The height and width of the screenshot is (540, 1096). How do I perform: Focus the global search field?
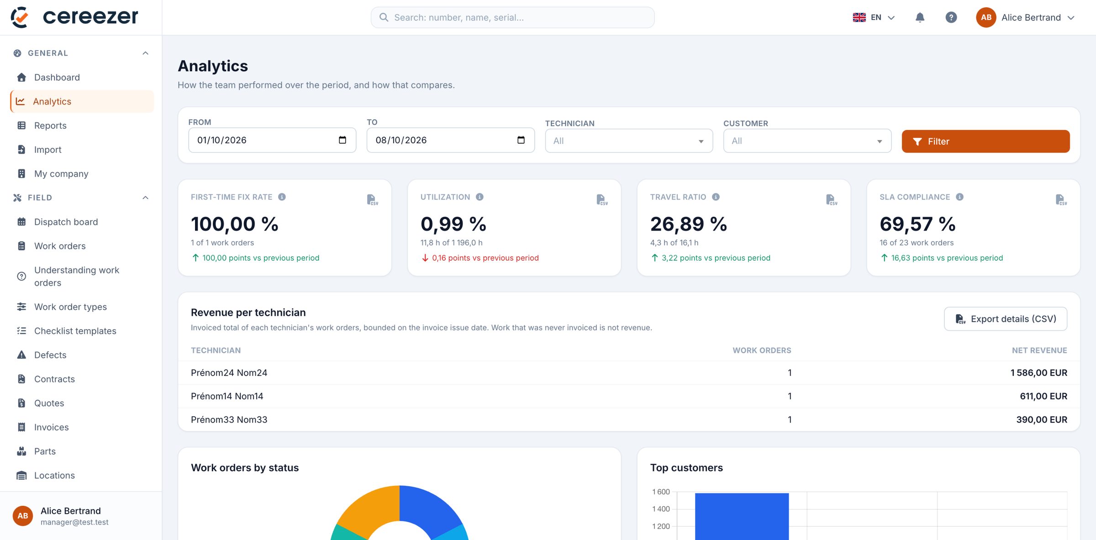click(x=512, y=17)
